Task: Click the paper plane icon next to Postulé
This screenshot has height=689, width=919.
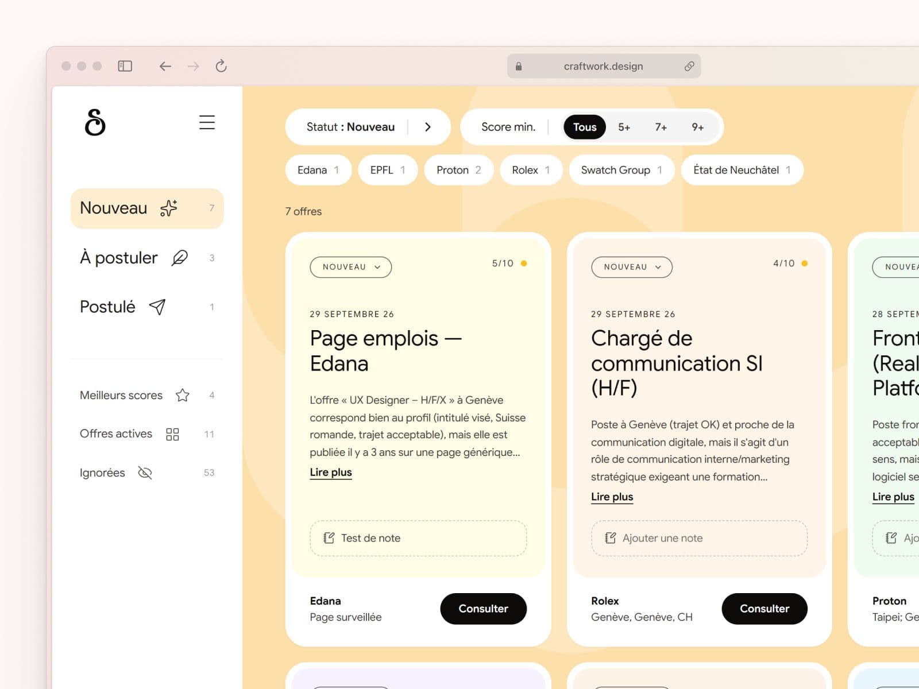Action: pos(157,307)
